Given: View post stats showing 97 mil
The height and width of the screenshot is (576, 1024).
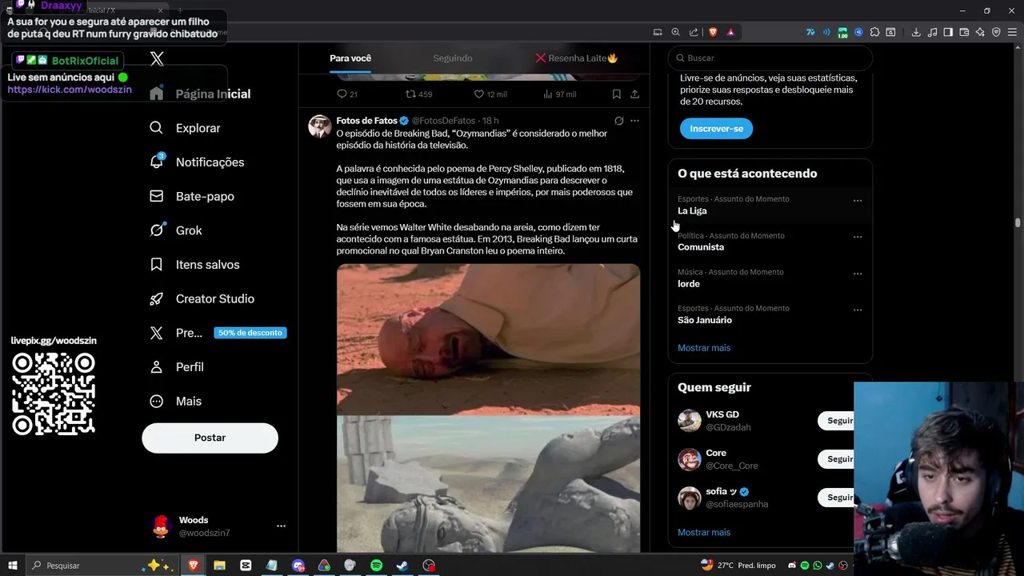Looking at the screenshot, I should (548, 94).
